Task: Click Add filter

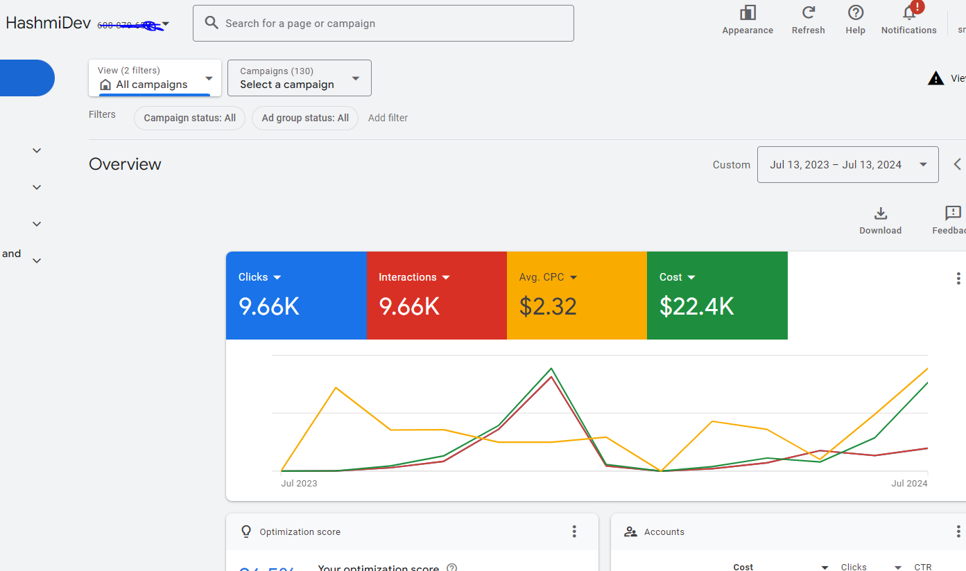Action: 388,118
